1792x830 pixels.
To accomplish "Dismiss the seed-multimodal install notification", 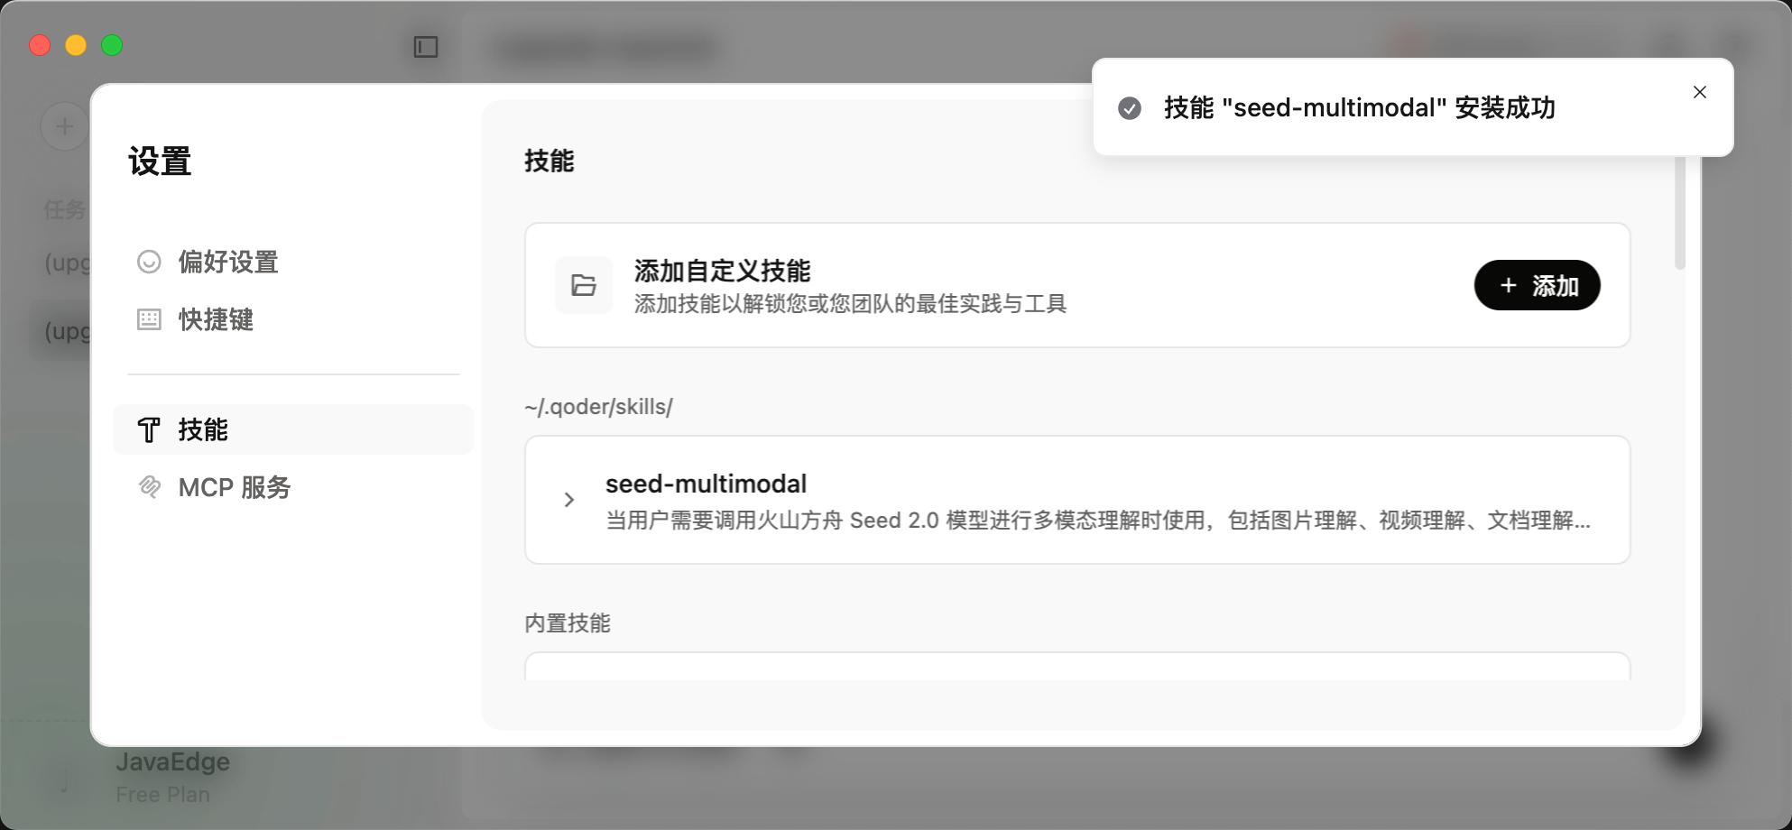I will 1699,92.
